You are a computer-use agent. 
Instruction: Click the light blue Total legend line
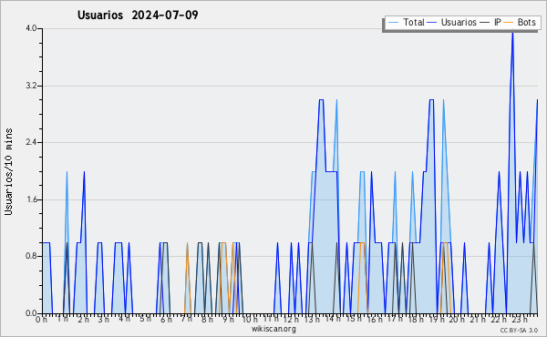click(x=393, y=23)
